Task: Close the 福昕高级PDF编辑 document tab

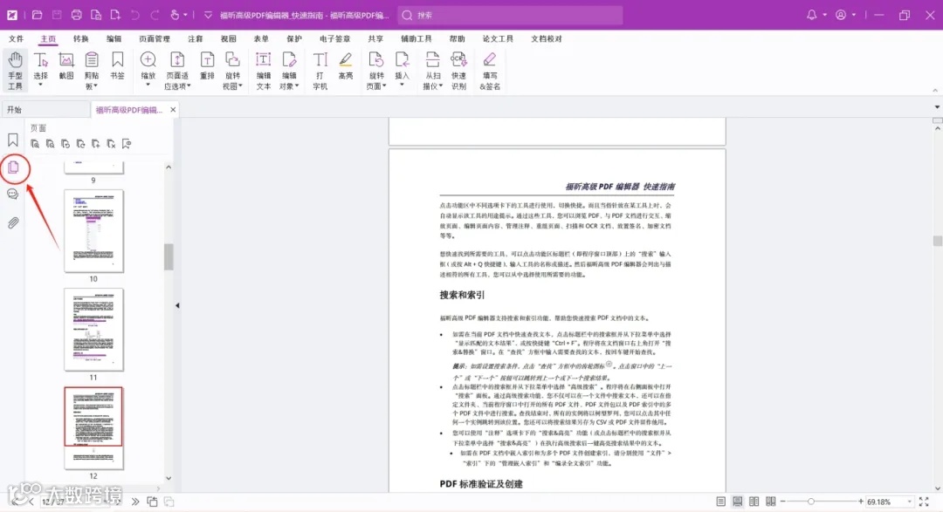Action: (173, 109)
